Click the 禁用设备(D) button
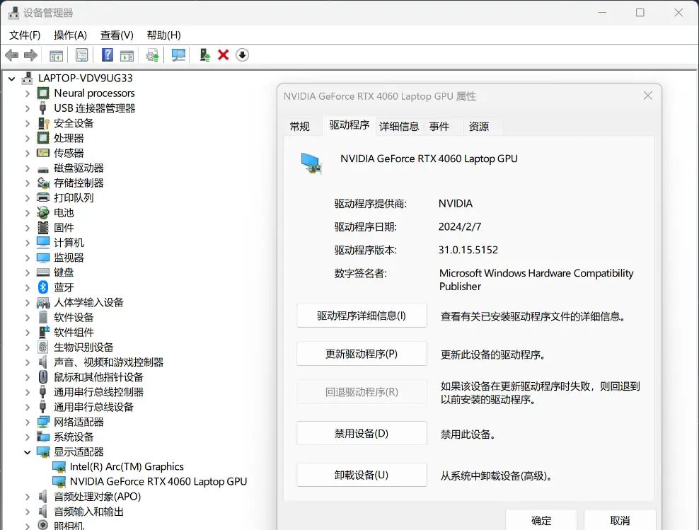Image resolution: width=699 pixels, height=530 pixels. point(362,433)
